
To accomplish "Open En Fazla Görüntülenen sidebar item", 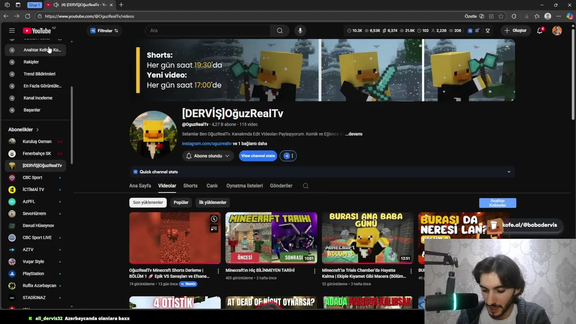I will point(36,86).
